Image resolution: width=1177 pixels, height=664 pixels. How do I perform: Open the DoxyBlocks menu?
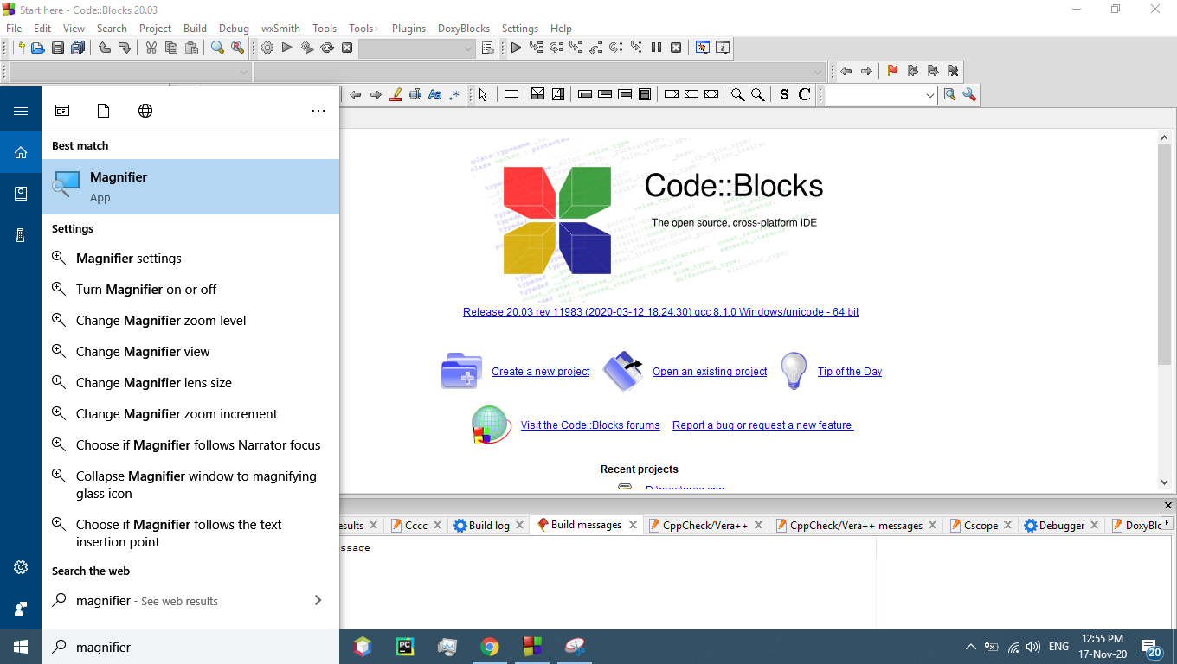click(464, 28)
